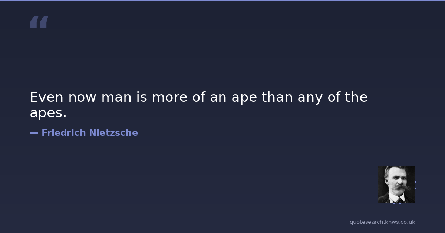Click the word "Friedrich" in the attribution
Viewport: 445px width, 233px height.
tap(63, 133)
